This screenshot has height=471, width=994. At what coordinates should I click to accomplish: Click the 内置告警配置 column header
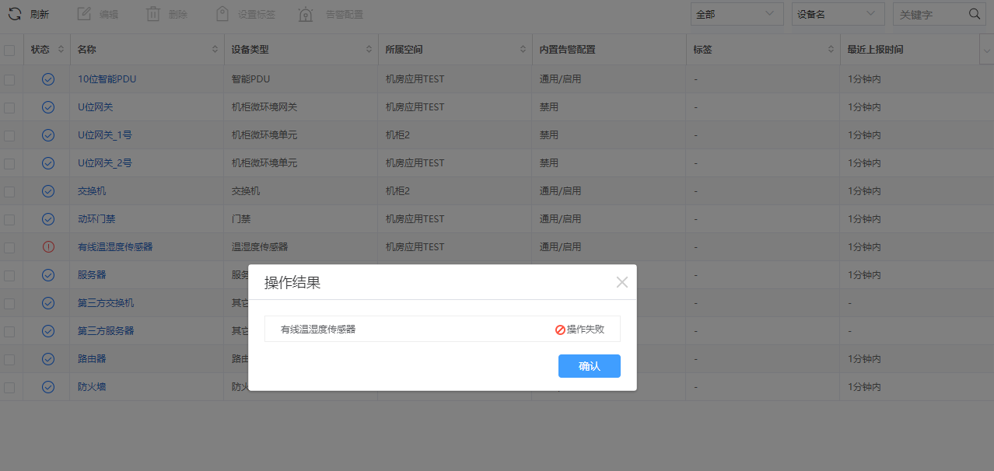click(x=567, y=50)
